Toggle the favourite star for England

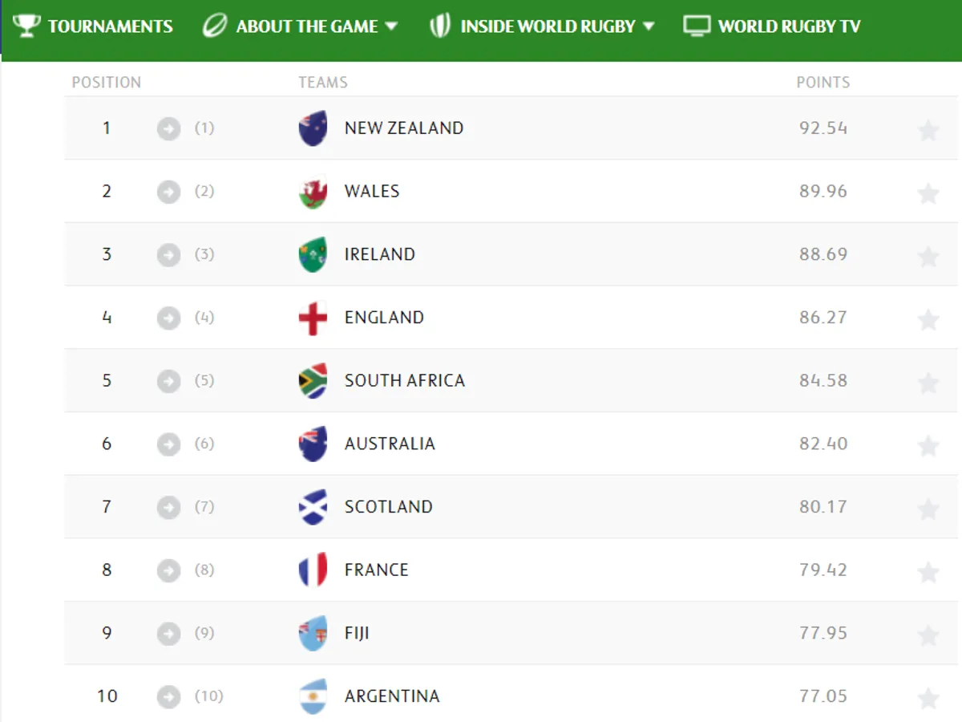point(928,319)
